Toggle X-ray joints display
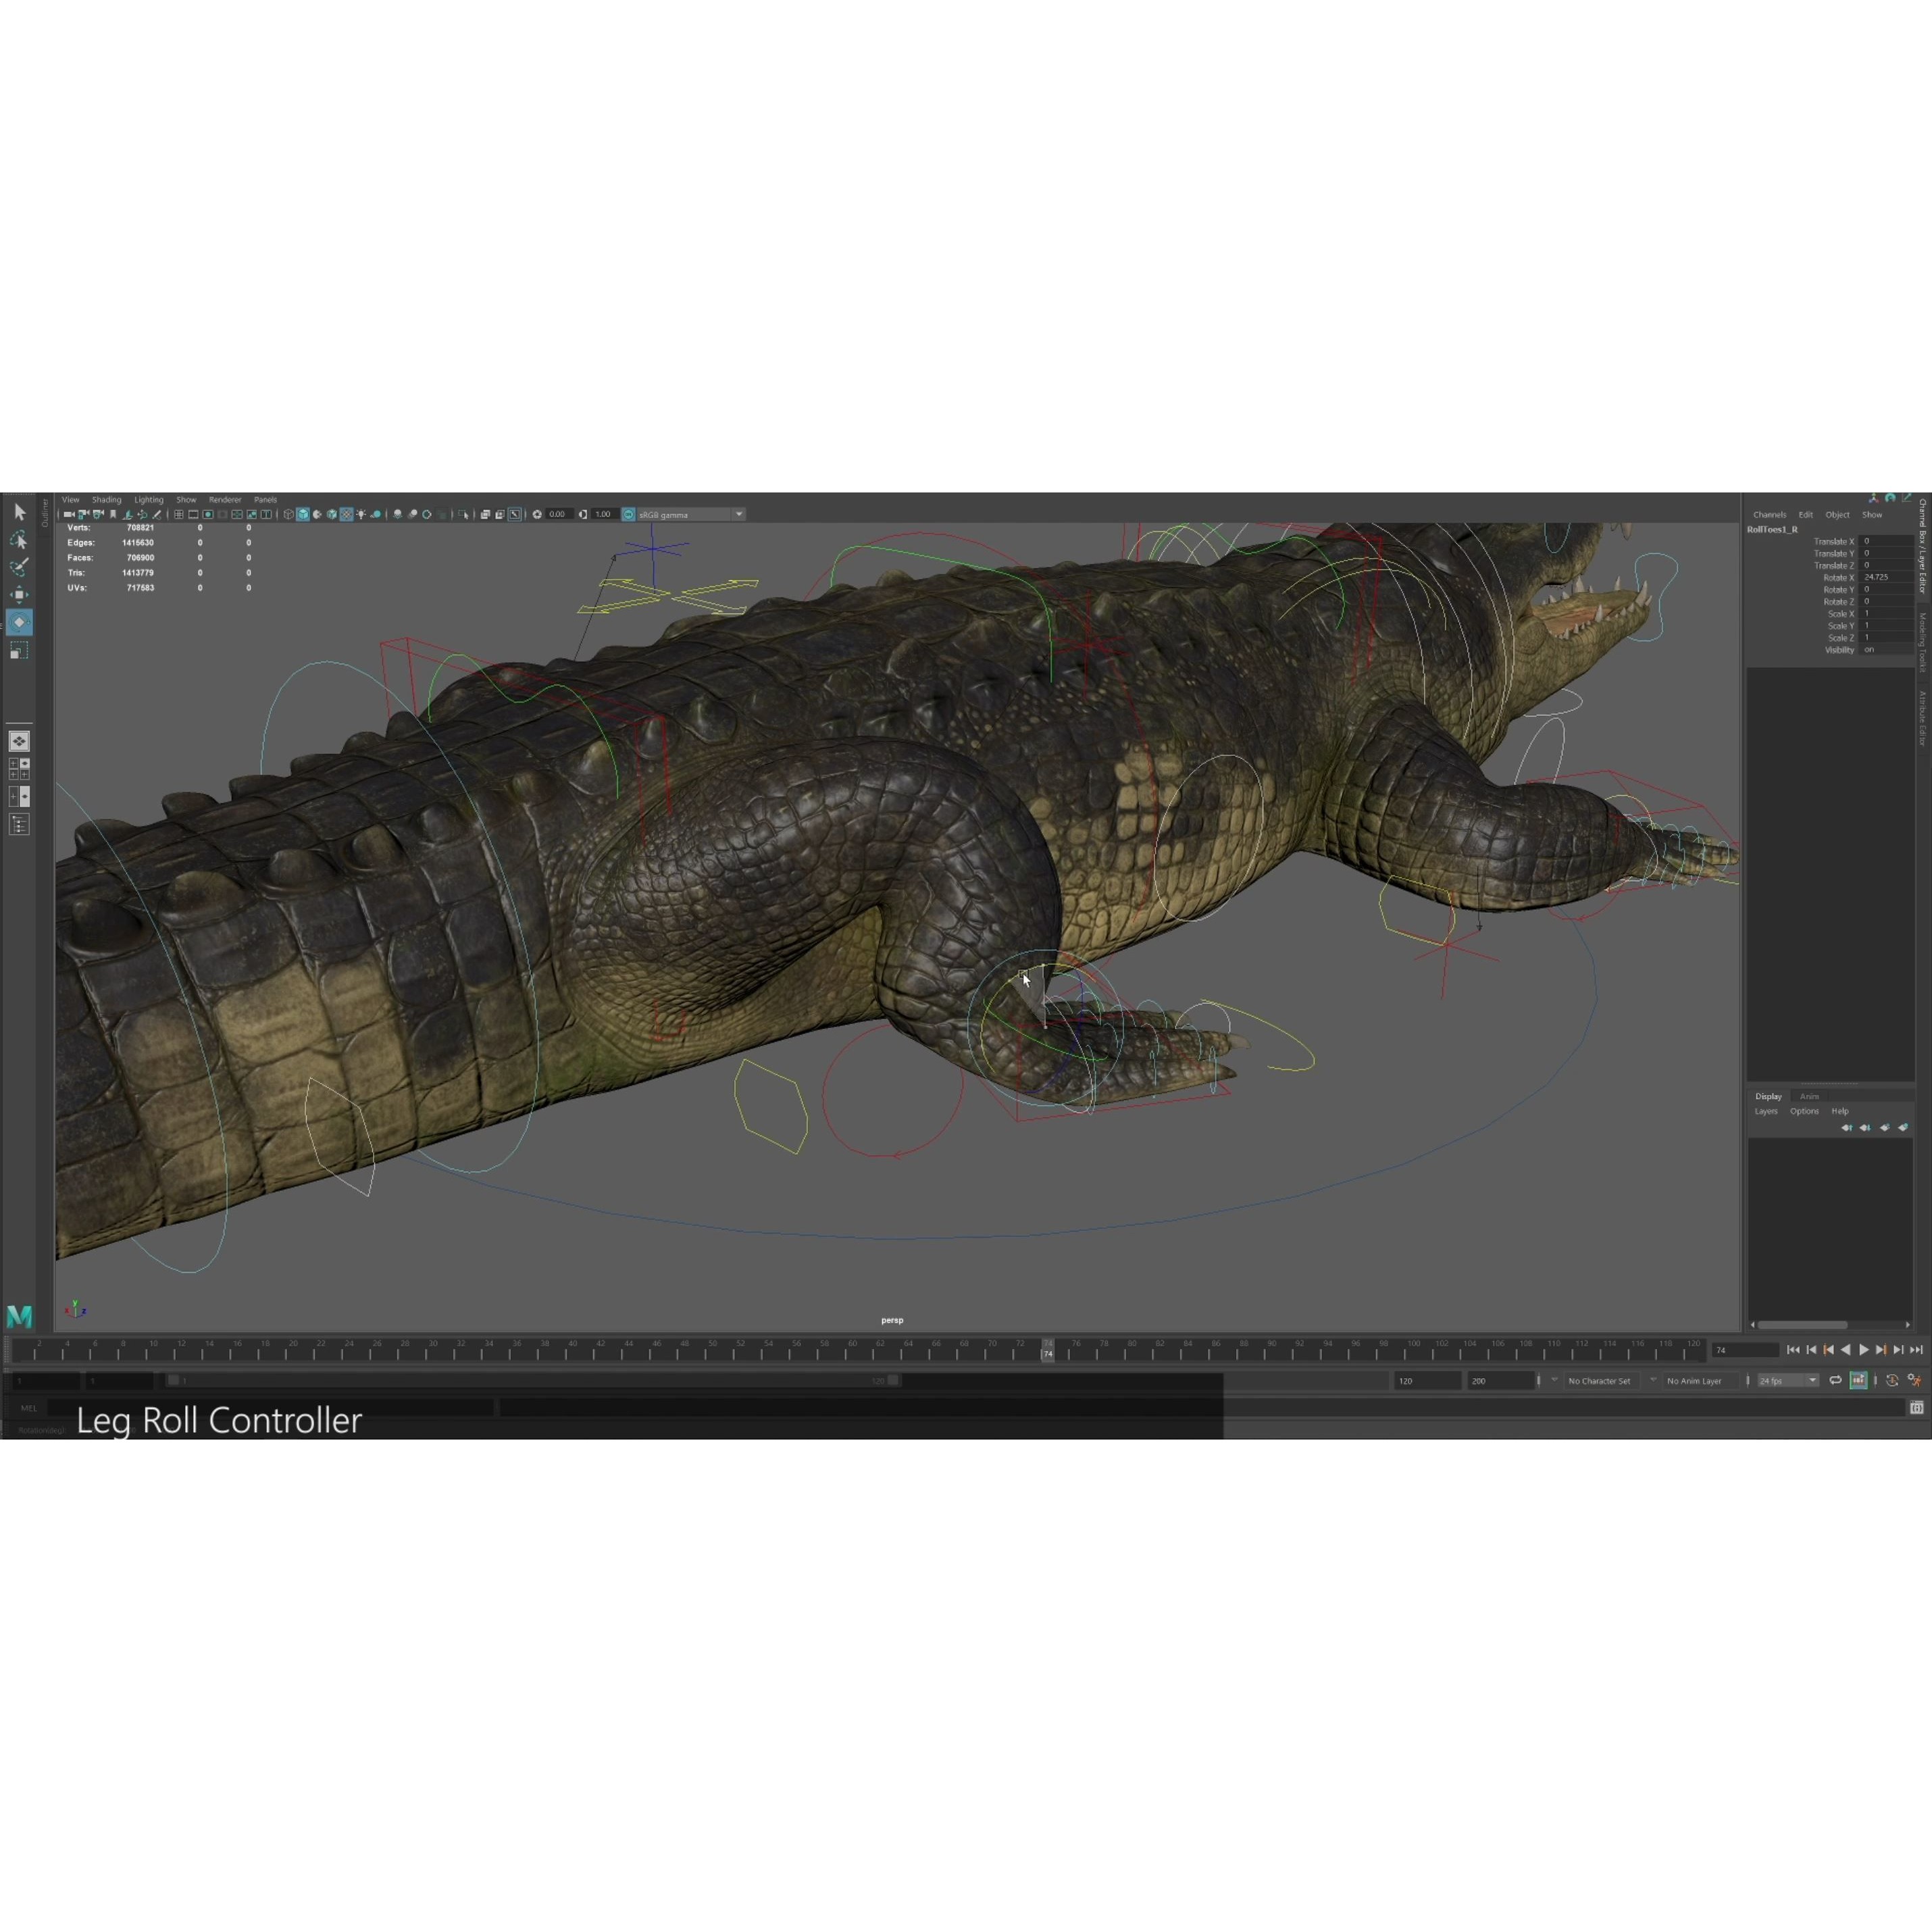This screenshot has width=1932, height=1932. tap(515, 515)
